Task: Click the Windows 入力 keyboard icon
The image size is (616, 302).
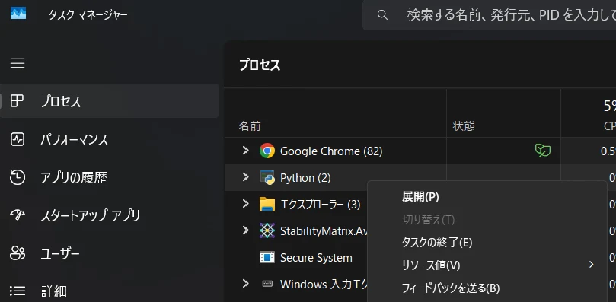Action: [x=267, y=284]
